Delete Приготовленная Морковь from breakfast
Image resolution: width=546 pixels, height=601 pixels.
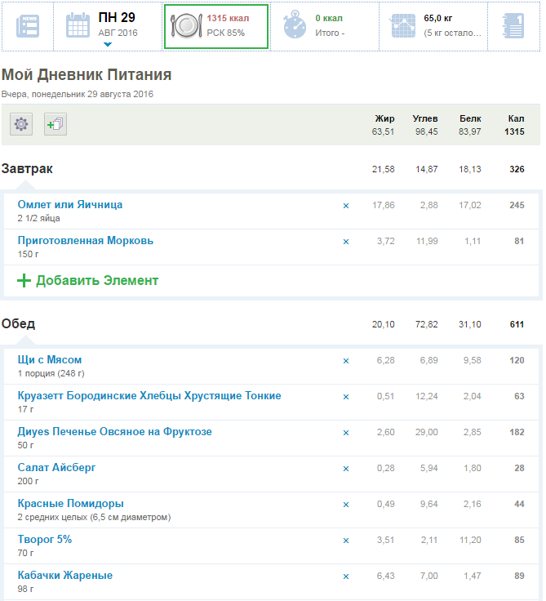coord(345,242)
